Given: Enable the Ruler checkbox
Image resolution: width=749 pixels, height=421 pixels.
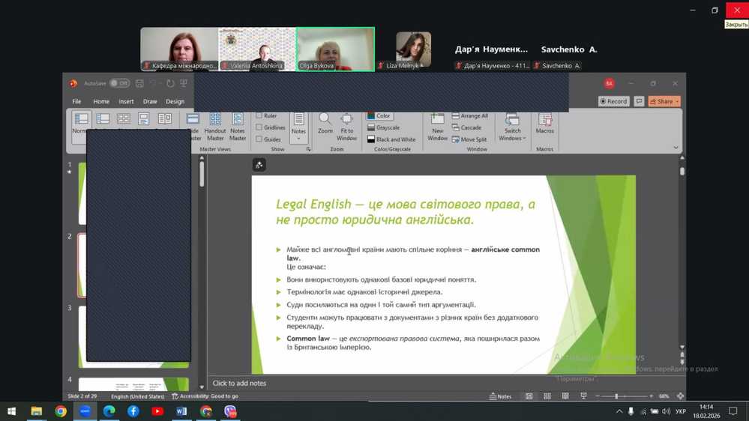Looking at the screenshot, I should tap(259, 116).
